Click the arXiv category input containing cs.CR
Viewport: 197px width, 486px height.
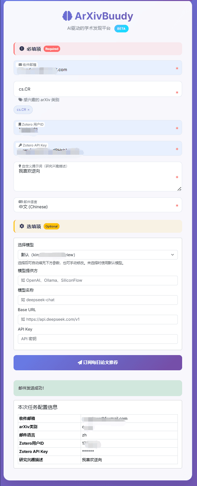tap(98, 89)
